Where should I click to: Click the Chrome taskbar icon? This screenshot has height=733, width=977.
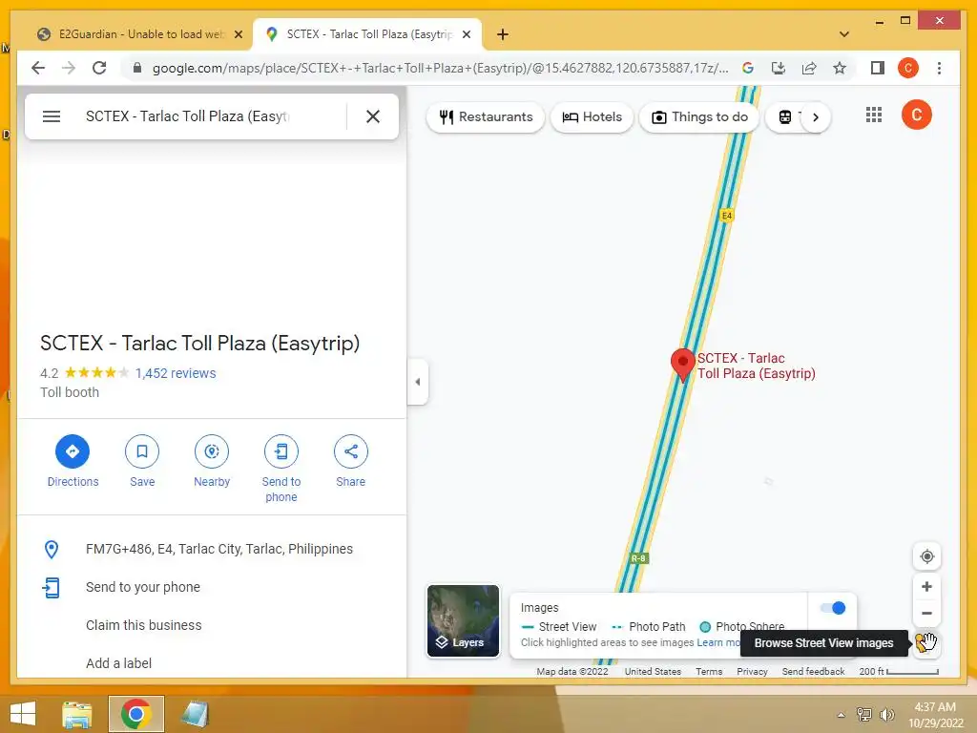[x=135, y=714]
